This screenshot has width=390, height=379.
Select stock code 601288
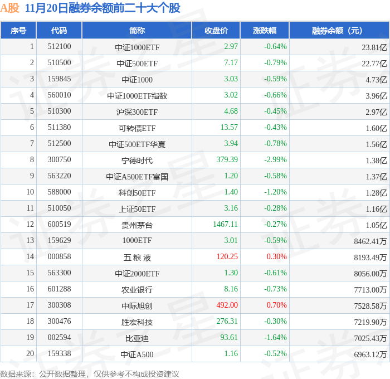point(59,289)
